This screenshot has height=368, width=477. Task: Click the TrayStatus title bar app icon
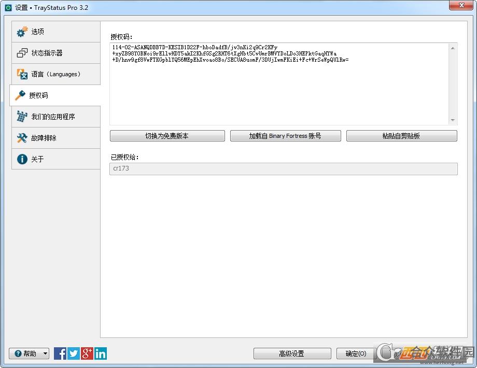point(8,8)
